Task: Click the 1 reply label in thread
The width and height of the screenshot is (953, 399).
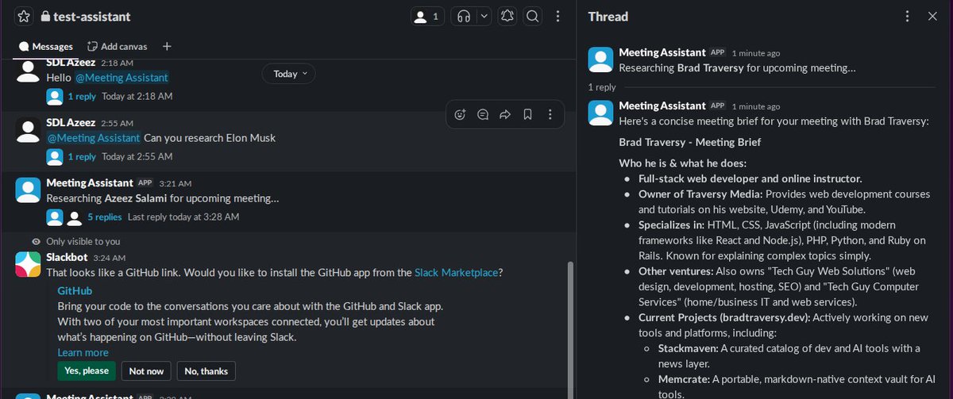Action: point(602,87)
